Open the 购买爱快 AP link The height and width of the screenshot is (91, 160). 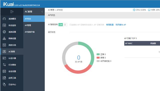click(121, 25)
